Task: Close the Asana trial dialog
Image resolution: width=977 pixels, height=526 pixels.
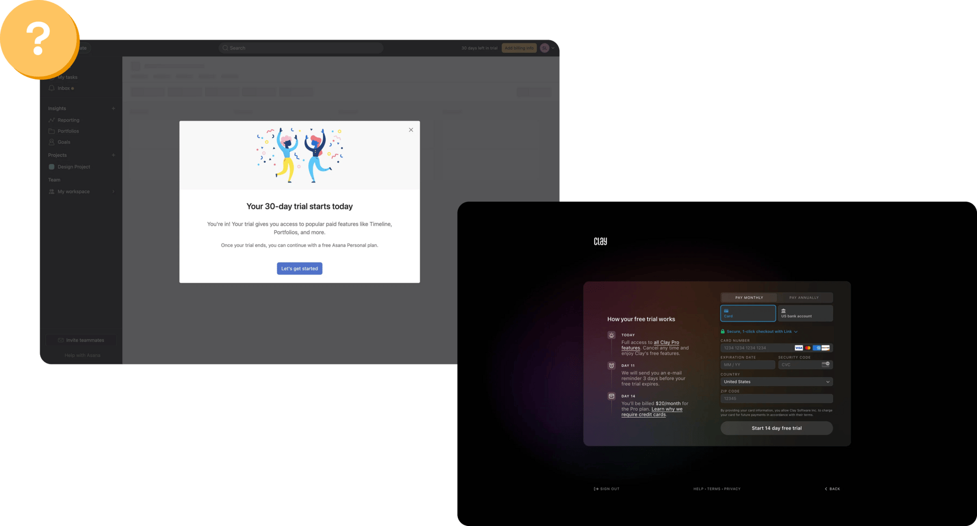Action: tap(411, 130)
